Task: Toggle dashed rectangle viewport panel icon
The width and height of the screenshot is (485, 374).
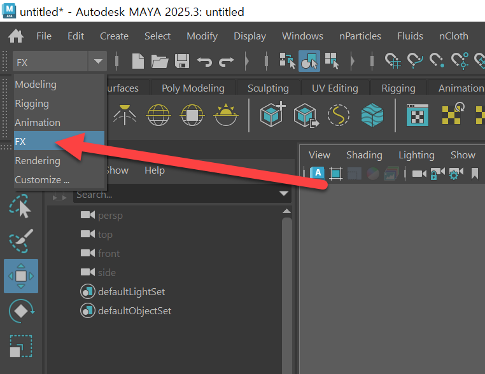Action: tap(355, 174)
